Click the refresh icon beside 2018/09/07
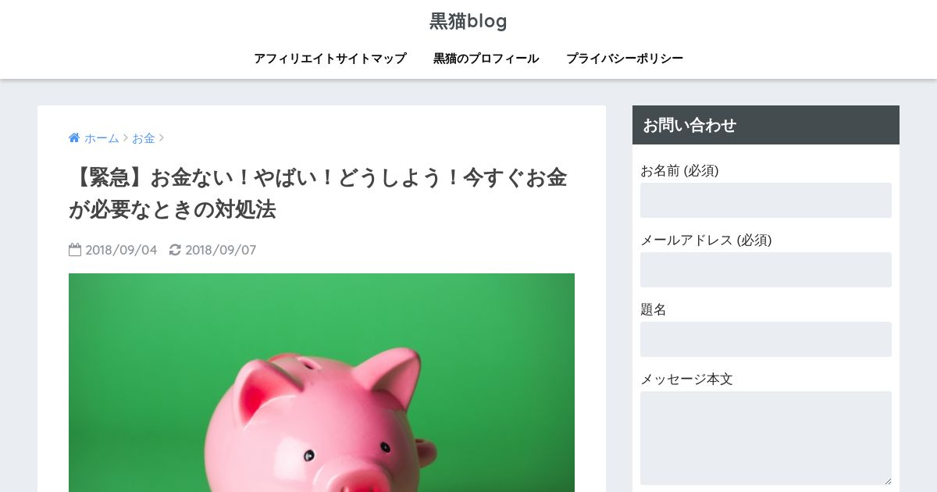This screenshot has height=492, width=937. point(175,250)
